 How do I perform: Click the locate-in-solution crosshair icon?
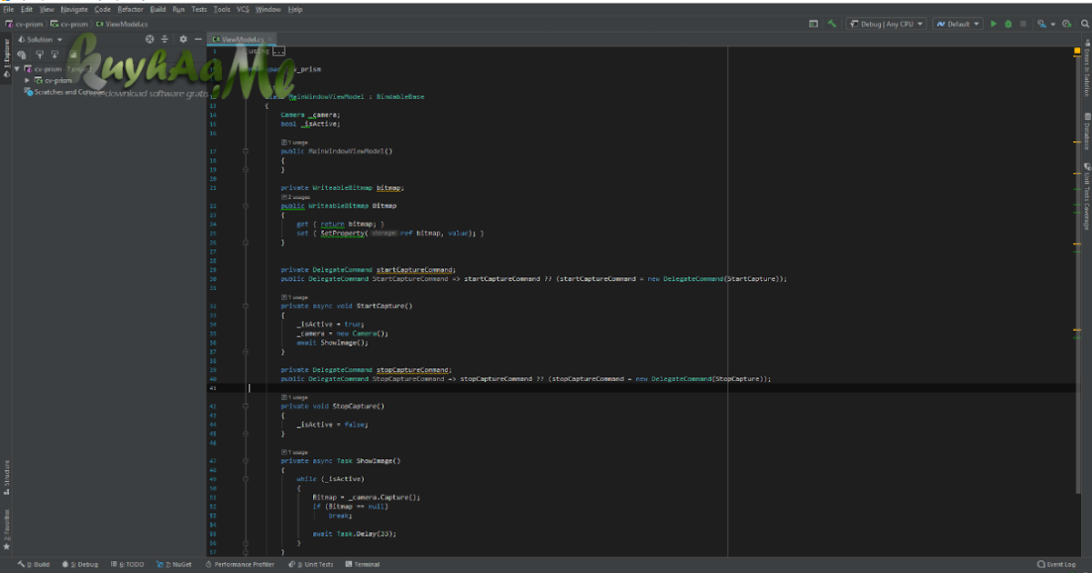(150, 39)
